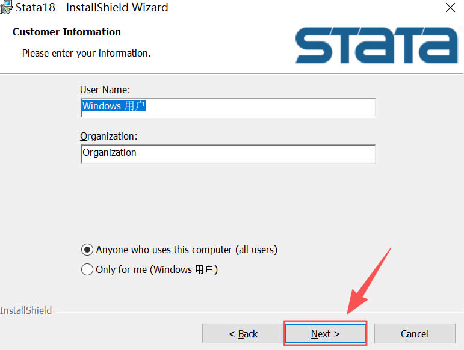Go back using the Back button

[243, 334]
